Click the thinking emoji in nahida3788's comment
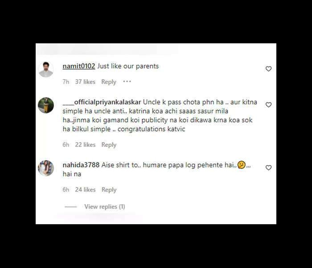The width and height of the screenshot is (312, 268). coord(242,165)
